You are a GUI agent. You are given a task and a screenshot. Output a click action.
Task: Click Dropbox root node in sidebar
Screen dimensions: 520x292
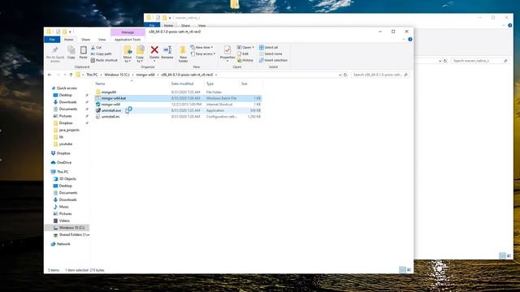(x=63, y=153)
